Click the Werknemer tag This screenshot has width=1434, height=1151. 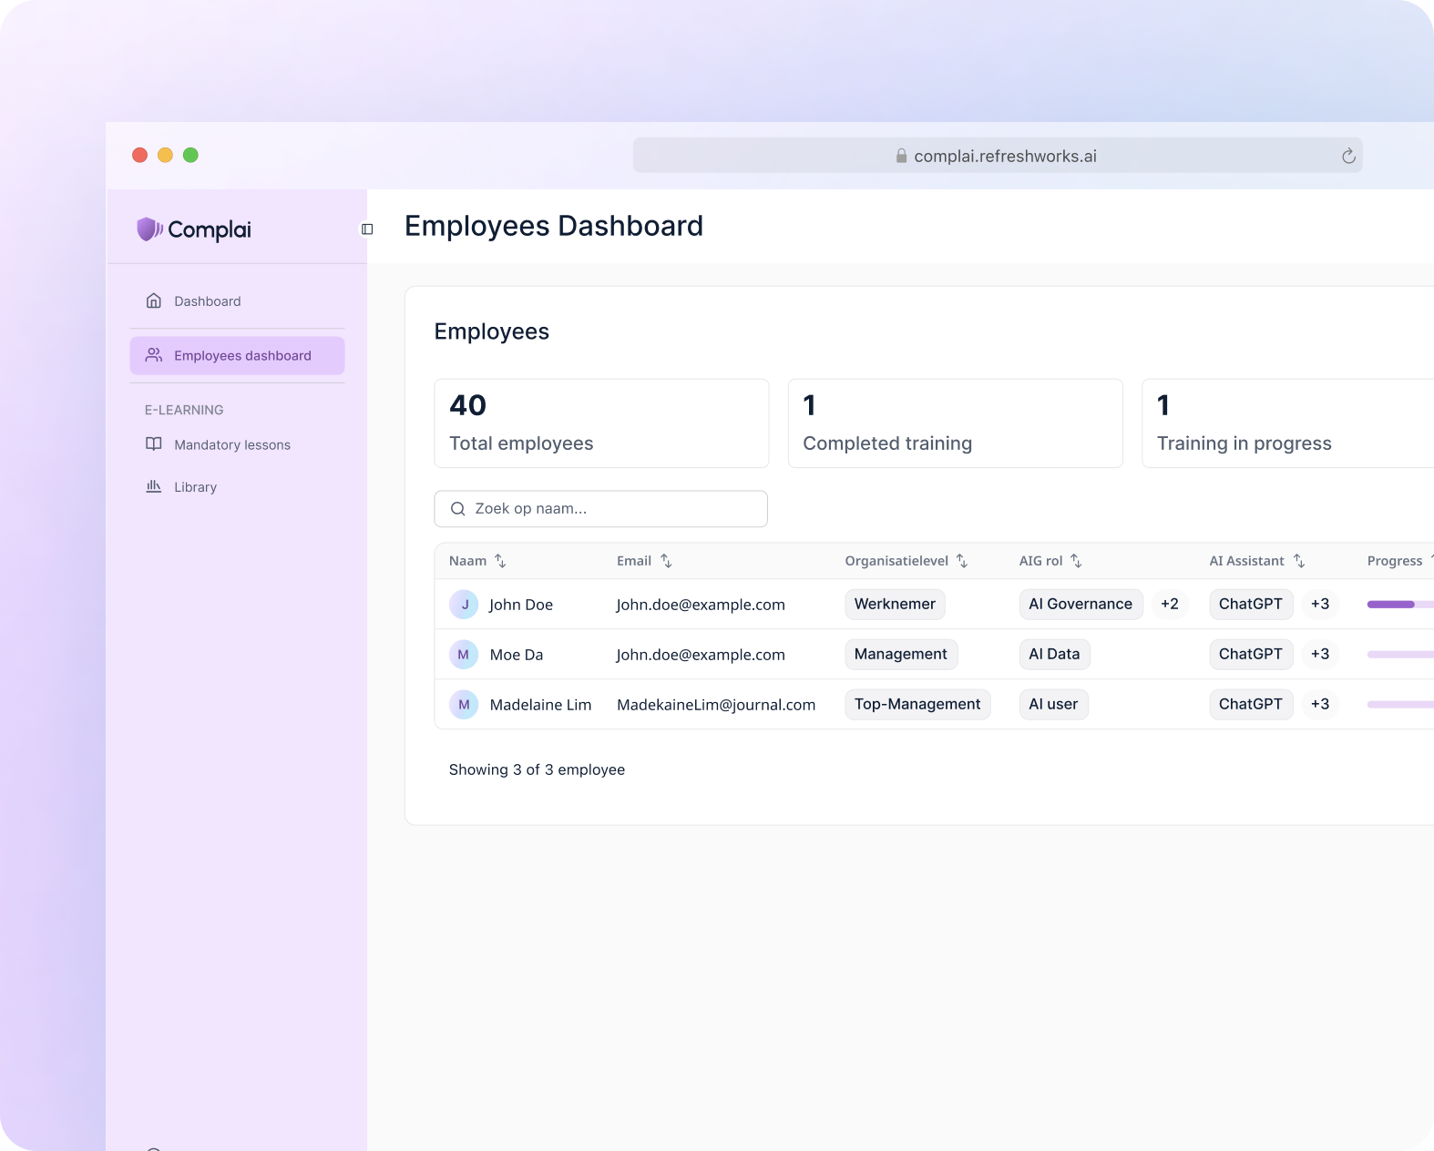[895, 604]
